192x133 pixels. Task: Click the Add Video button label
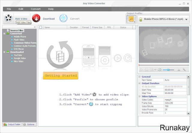coord(21,19)
